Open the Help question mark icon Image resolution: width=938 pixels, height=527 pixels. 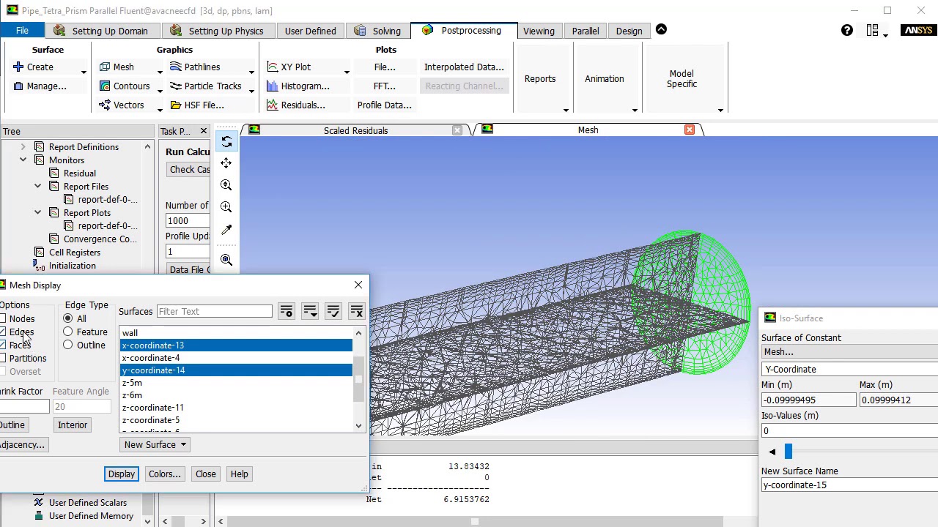coord(847,30)
